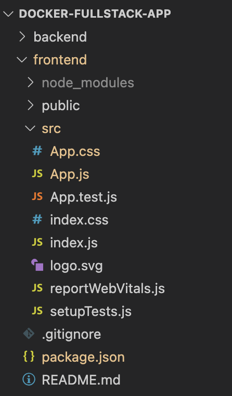
Task: Select the frontend folder name
Action: (60, 60)
